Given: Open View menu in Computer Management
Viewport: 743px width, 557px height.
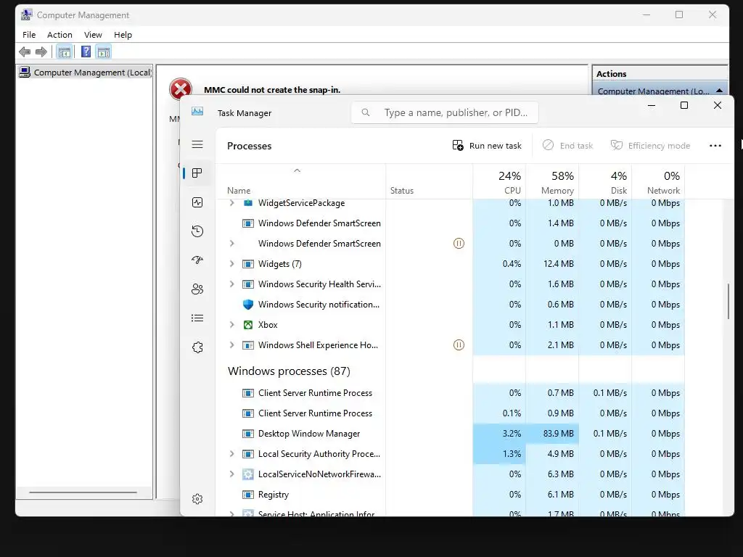Looking at the screenshot, I should coord(93,35).
